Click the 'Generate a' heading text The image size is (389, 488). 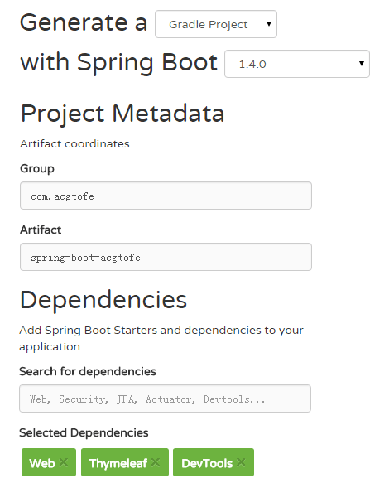click(84, 22)
